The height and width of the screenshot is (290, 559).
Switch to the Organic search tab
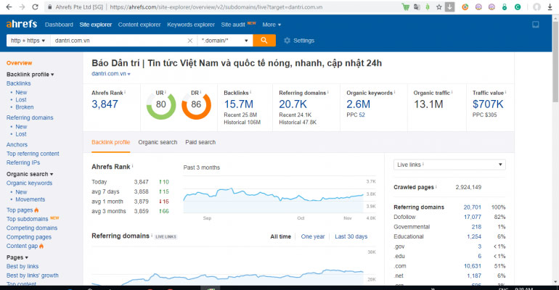click(x=158, y=142)
